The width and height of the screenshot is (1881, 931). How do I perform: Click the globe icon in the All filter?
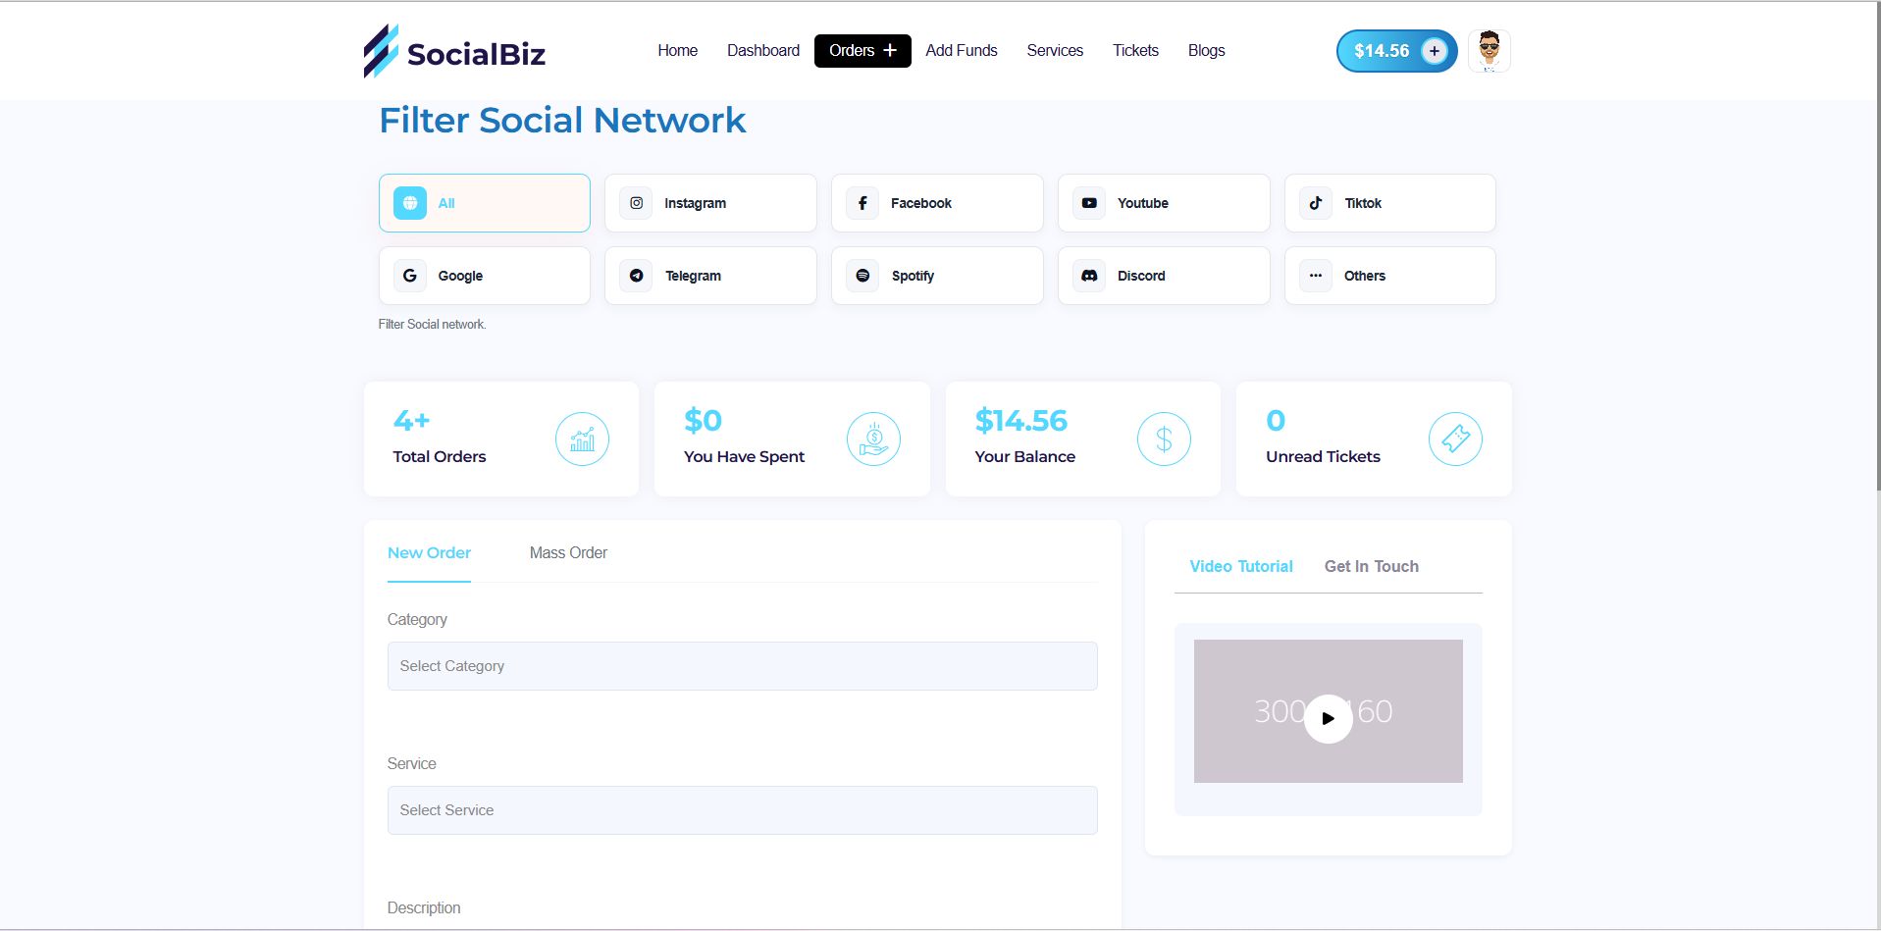click(410, 203)
